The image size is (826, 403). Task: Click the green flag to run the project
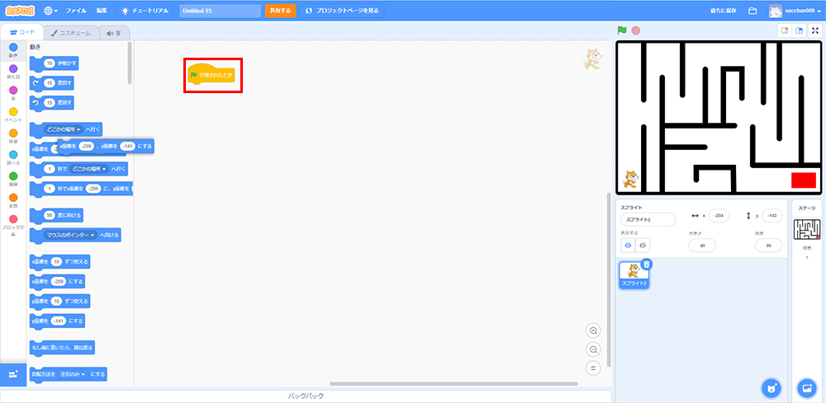(x=622, y=30)
